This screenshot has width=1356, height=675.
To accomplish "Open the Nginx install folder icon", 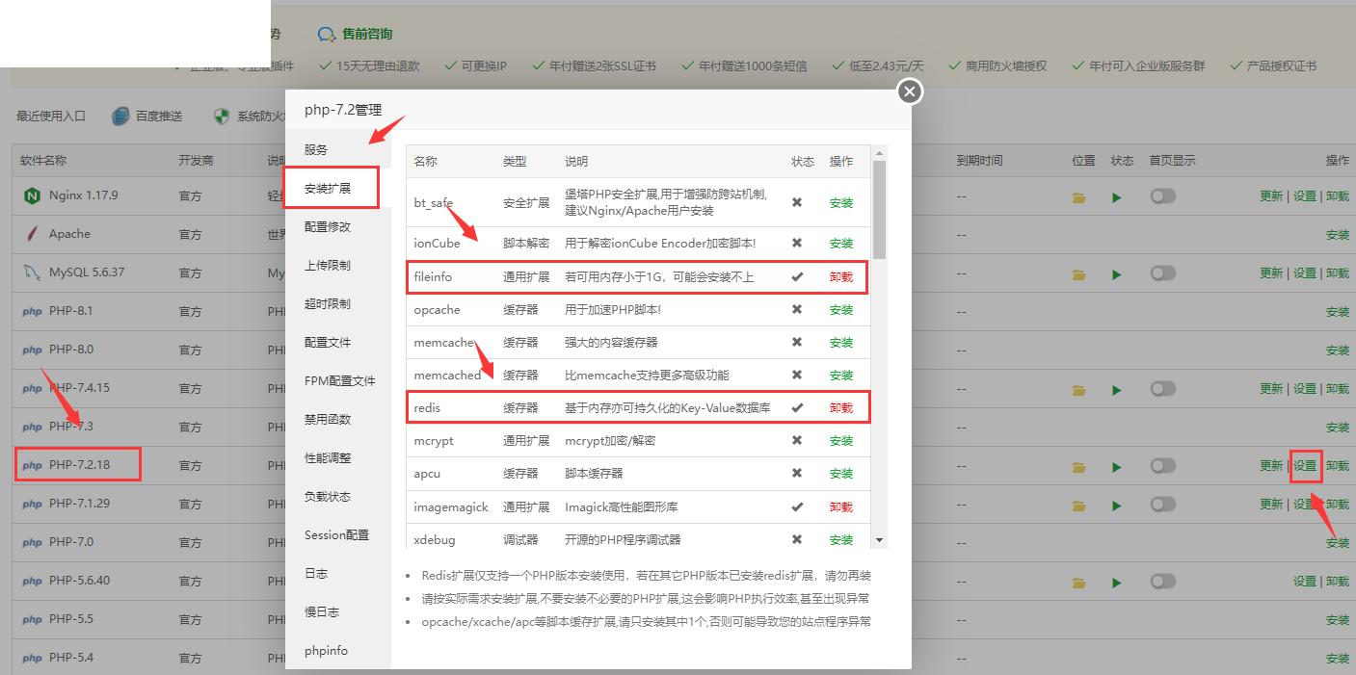I will [x=1078, y=196].
